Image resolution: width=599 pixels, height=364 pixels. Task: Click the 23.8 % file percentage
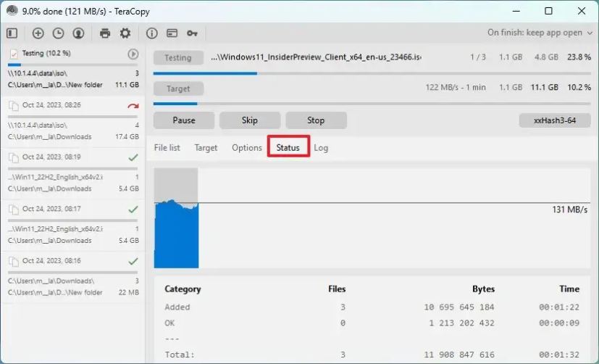pyautogui.click(x=579, y=57)
